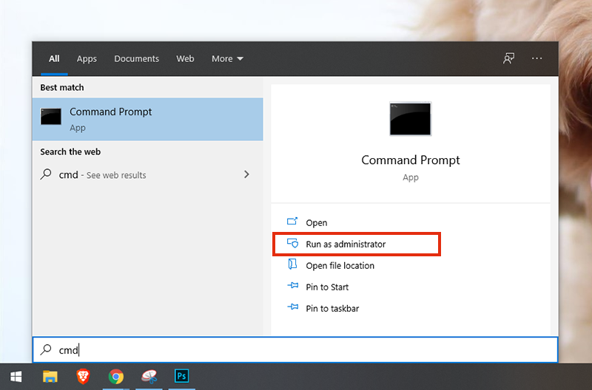This screenshot has height=390, width=592.
Task: Click the Pin to taskbar pin icon
Action: point(292,307)
